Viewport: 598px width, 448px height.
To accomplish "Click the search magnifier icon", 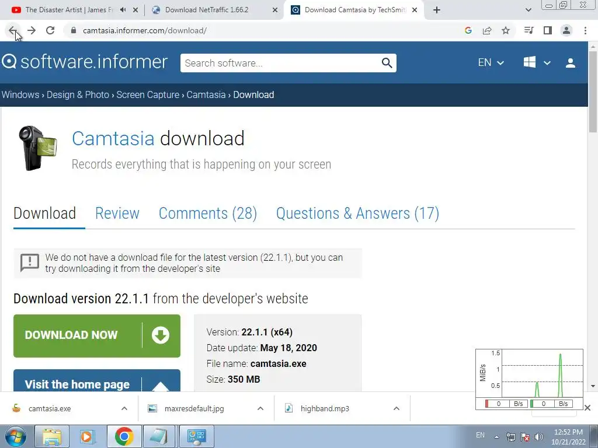I will pyautogui.click(x=387, y=63).
